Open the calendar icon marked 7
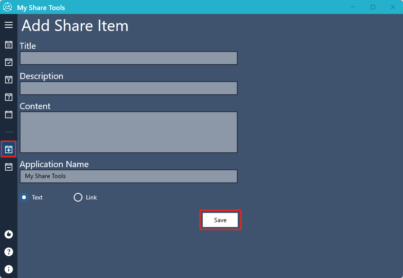The height and width of the screenshot is (278, 403). 8,97
